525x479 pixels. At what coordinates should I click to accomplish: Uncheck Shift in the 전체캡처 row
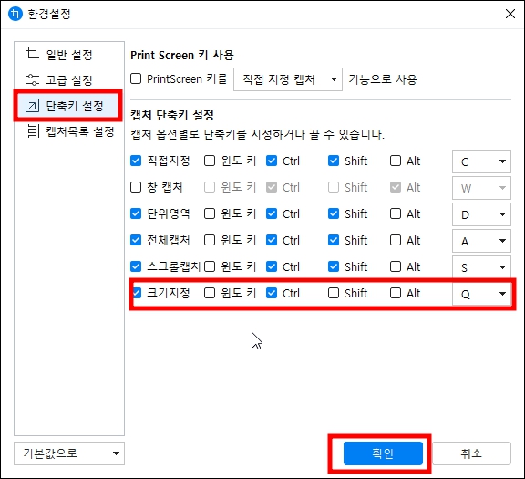coord(334,240)
